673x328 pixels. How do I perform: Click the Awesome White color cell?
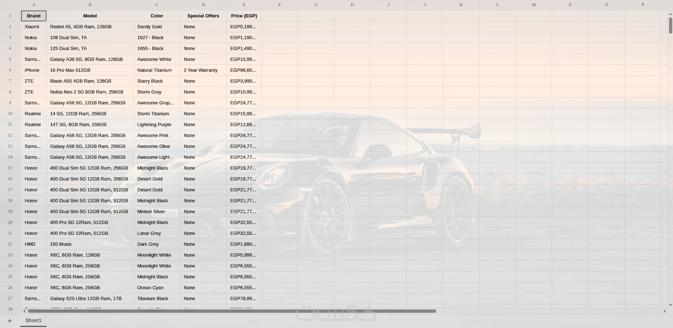pos(157,59)
